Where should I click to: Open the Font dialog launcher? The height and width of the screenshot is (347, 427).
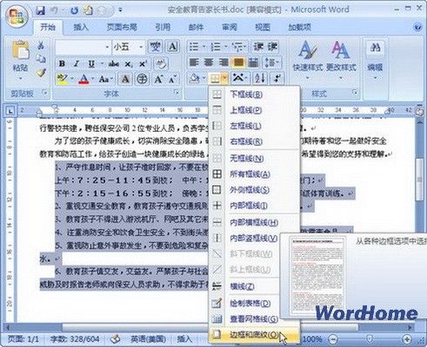[x=176, y=92]
